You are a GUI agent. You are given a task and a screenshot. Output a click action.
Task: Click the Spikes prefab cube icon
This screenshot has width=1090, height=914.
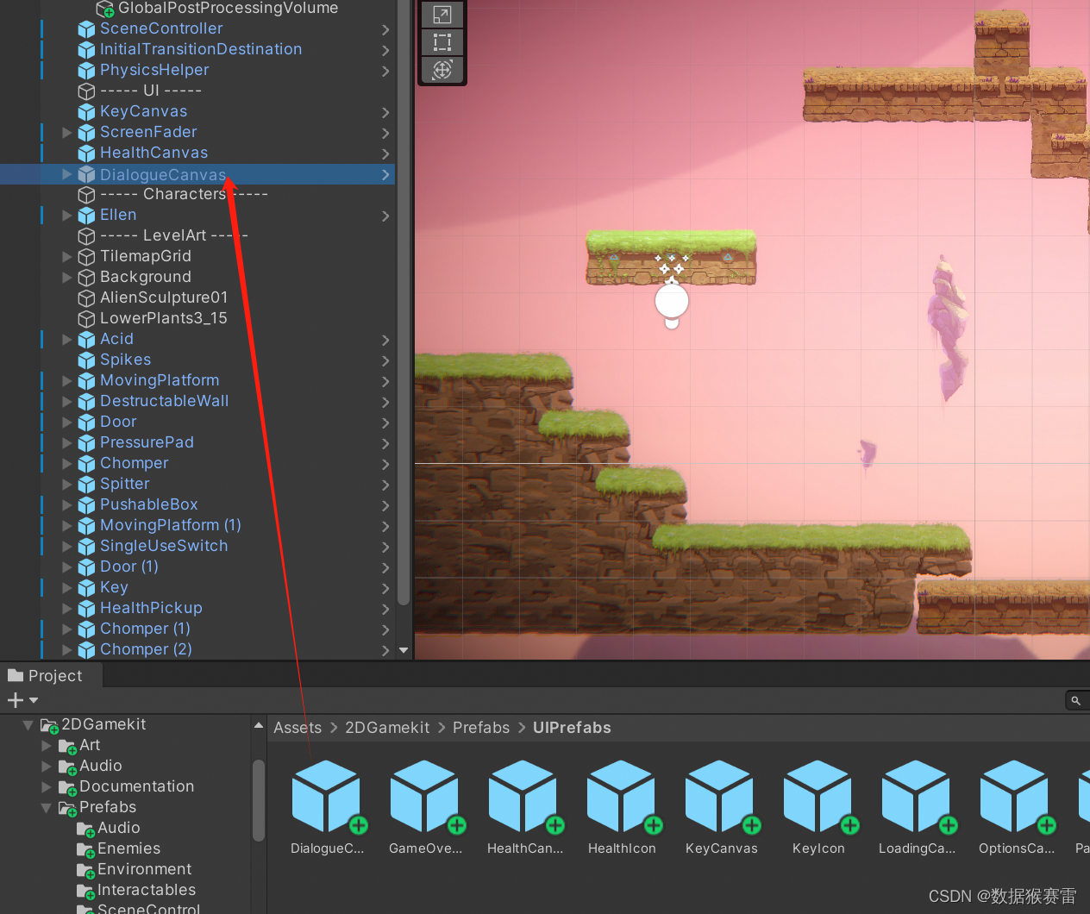click(86, 360)
